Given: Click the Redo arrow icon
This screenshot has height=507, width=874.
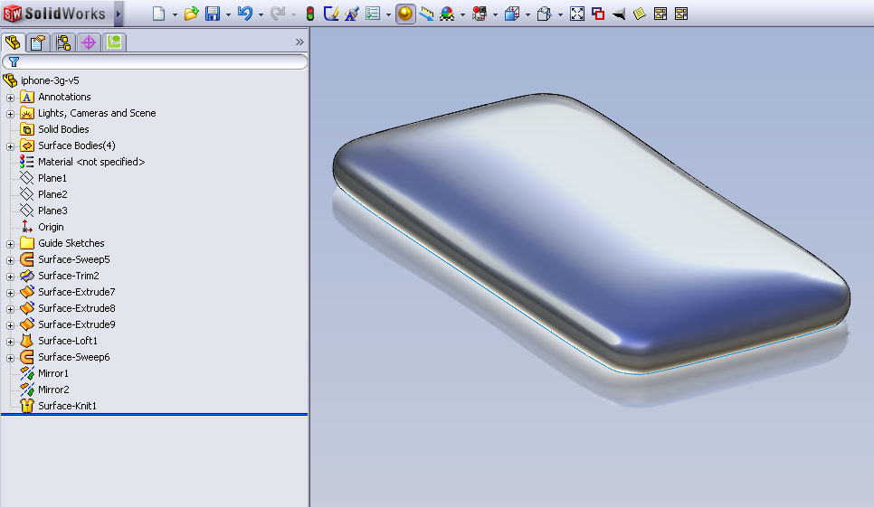Looking at the screenshot, I should coord(277,14).
